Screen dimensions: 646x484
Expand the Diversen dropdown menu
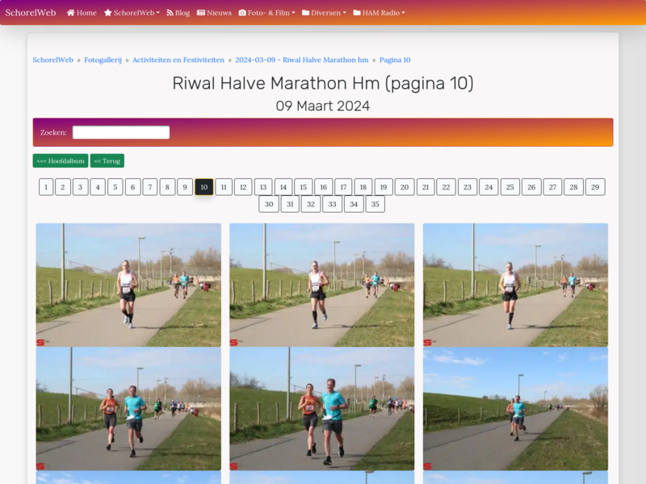[x=324, y=13]
